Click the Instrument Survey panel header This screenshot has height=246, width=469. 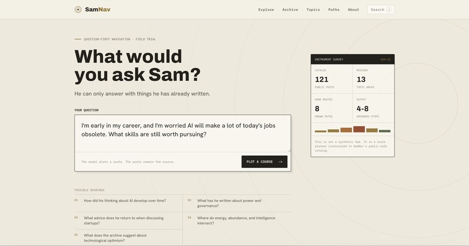click(x=353, y=59)
